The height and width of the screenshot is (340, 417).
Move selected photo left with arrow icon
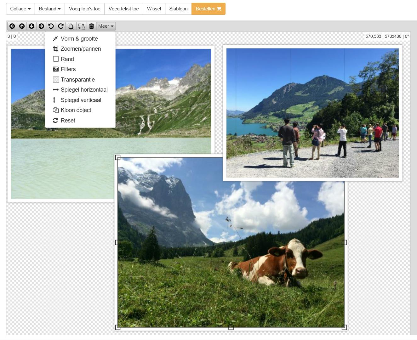(x=12, y=26)
